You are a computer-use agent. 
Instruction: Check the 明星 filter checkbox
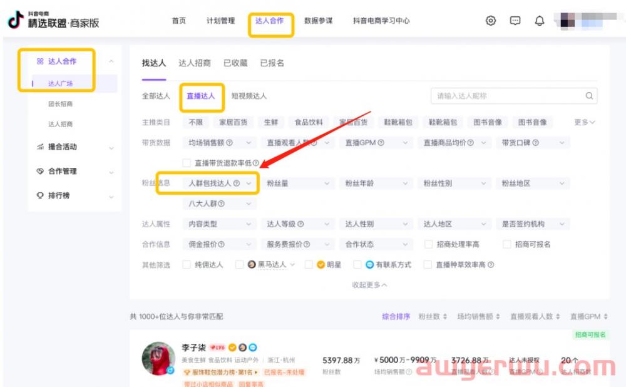(x=308, y=265)
